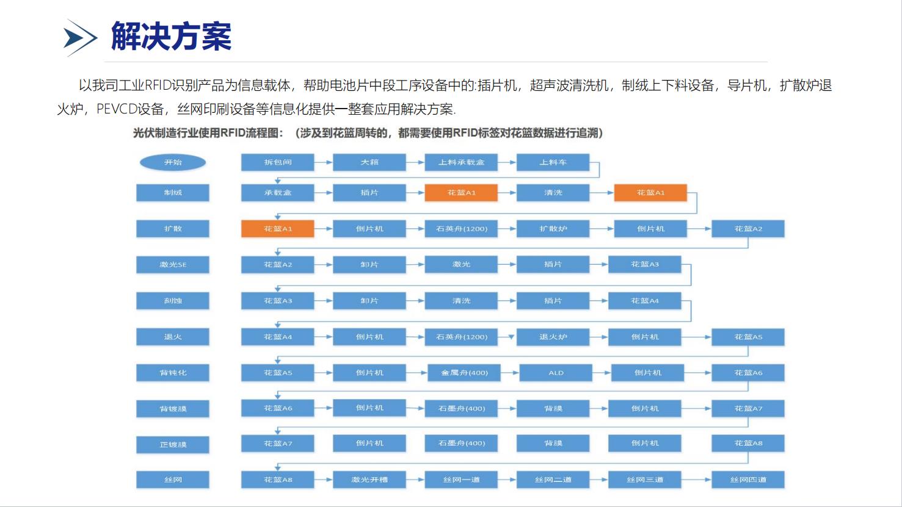The width and height of the screenshot is (902, 507).
Task: Click the 开始 oval start node
Action: (x=173, y=162)
